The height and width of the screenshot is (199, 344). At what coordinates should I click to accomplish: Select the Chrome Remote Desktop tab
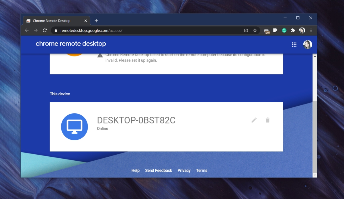pos(51,21)
